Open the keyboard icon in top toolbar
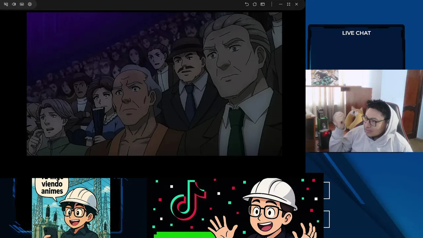423x238 pixels. (x=22, y=4)
